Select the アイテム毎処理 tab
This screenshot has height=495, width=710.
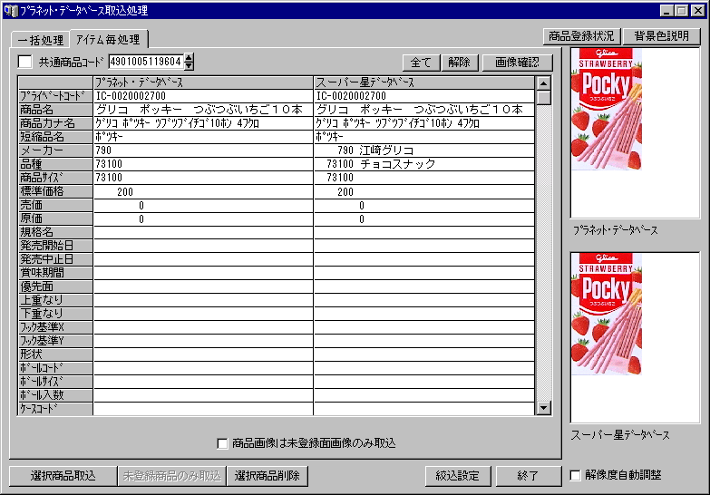[x=108, y=39]
